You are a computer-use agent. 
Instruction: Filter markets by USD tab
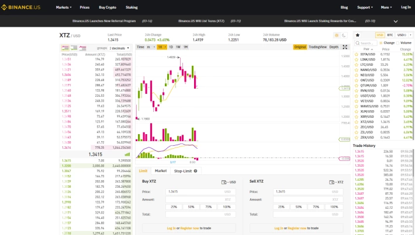(x=380, y=35)
